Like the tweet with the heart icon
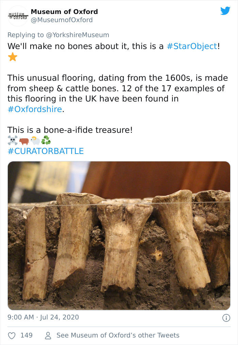This screenshot has width=238, height=345. click(12, 335)
